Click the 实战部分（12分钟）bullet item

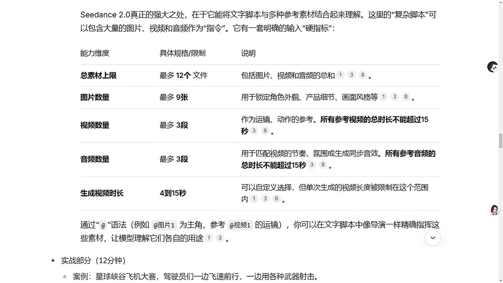[x=94, y=260]
